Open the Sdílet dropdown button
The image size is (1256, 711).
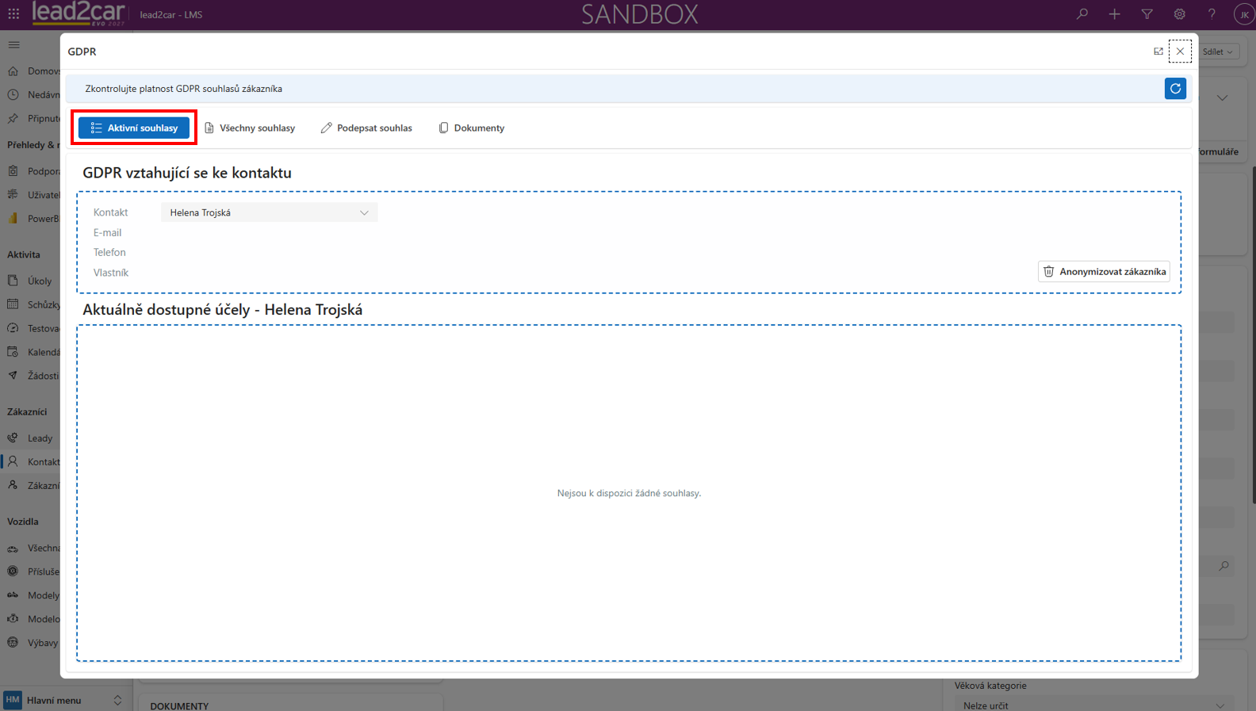(x=1218, y=52)
